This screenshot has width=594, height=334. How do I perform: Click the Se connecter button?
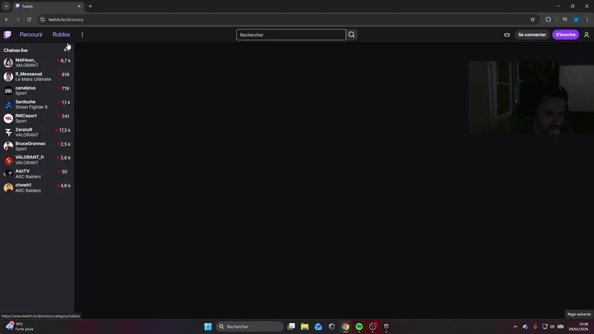click(532, 35)
